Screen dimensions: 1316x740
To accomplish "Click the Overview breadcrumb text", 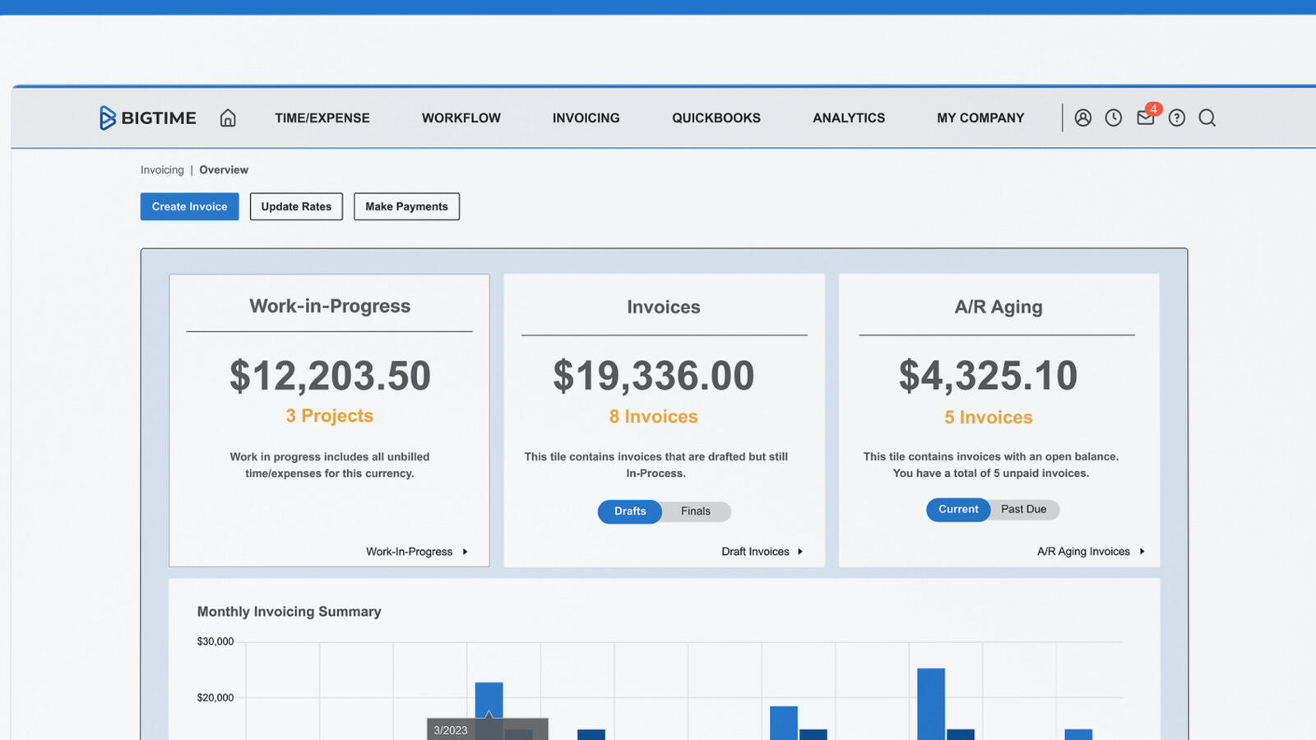I will pyautogui.click(x=224, y=170).
